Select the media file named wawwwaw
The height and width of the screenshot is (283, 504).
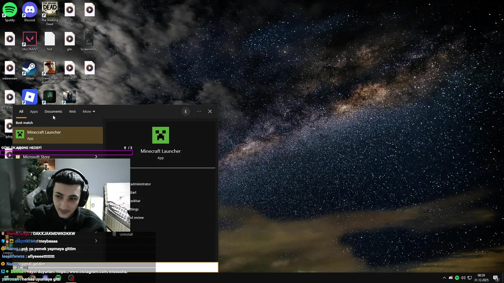10,71
